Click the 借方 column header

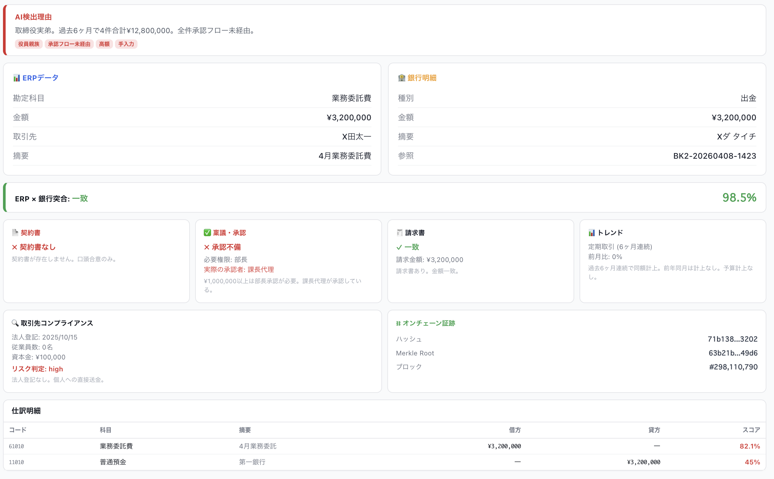point(515,430)
